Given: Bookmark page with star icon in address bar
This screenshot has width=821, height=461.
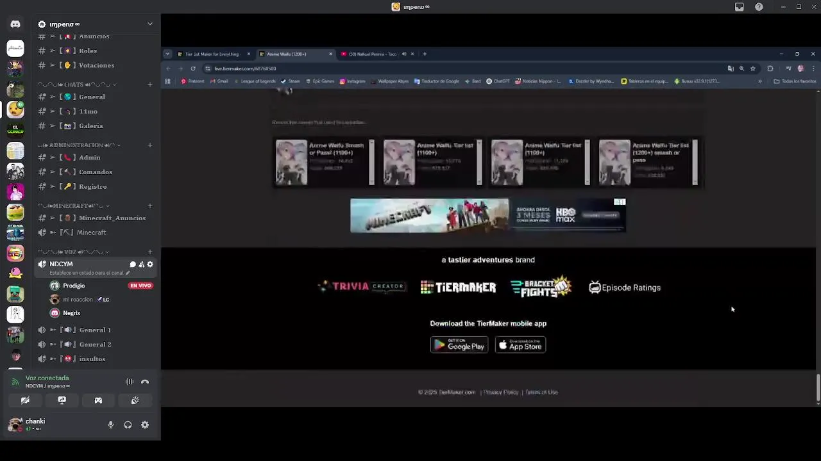Looking at the screenshot, I should tap(753, 69).
